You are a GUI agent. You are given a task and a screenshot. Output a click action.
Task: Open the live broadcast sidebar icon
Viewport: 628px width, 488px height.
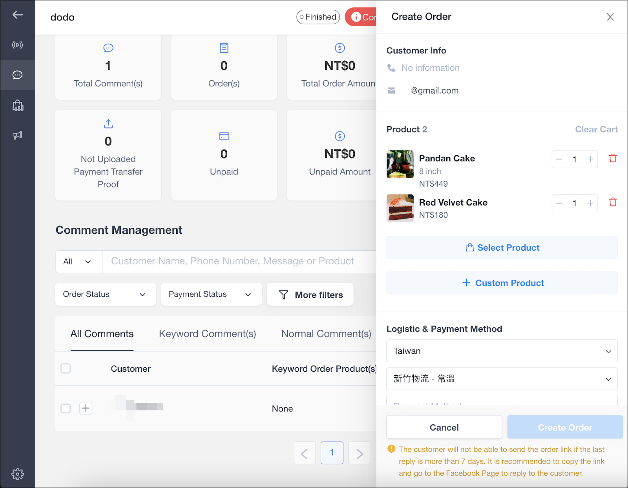click(x=17, y=45)
